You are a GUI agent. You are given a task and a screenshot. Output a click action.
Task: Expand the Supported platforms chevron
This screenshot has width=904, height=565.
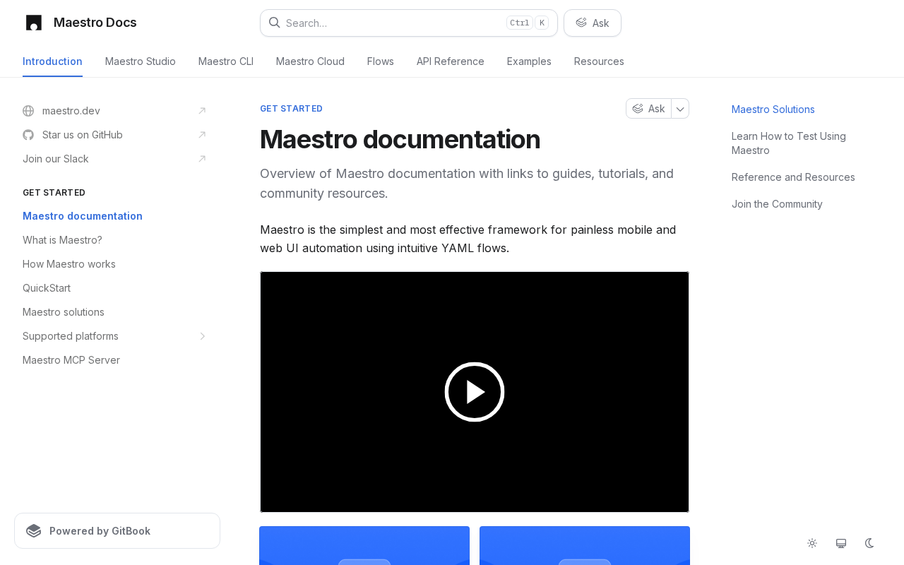202,336
